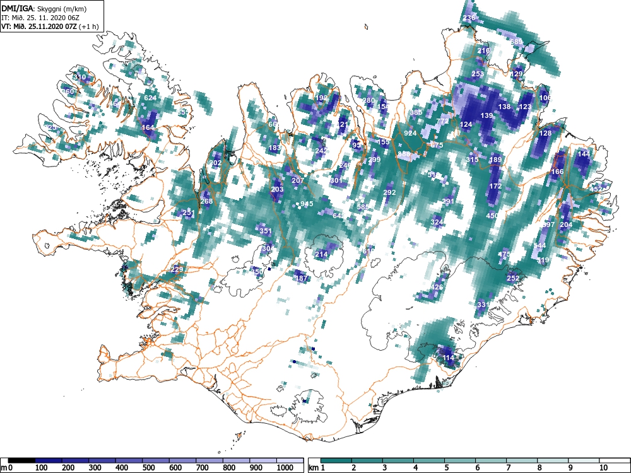The width and height of the screenshot is (631, 473).
Task: Click the map value 888
Action: point(404,154)
